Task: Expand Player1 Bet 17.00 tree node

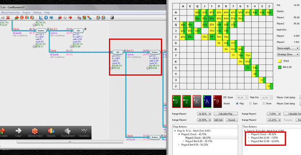Action: click(249, 141)
